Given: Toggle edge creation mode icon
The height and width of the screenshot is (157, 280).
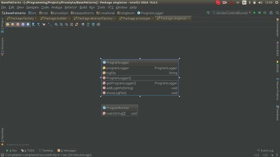Looking at the screenshot, I should [x=49, y=24].
